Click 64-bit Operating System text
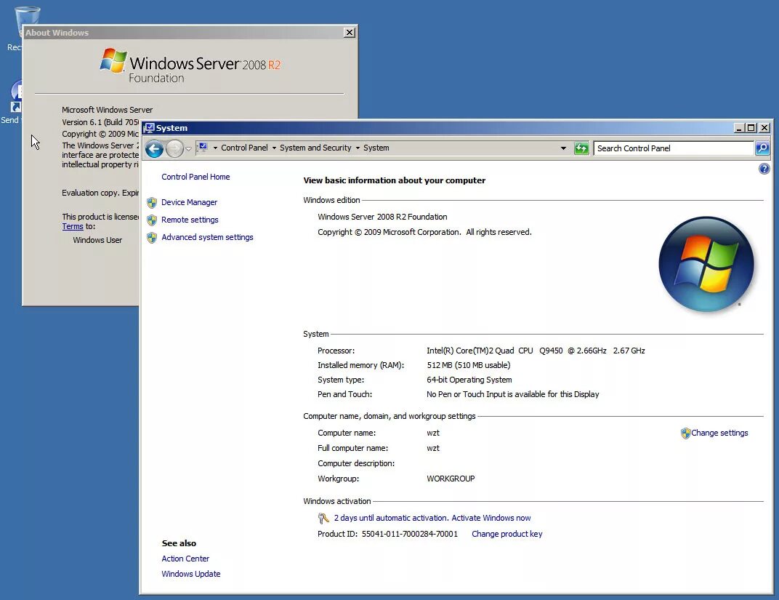The image size is (779, 600). 469,380
